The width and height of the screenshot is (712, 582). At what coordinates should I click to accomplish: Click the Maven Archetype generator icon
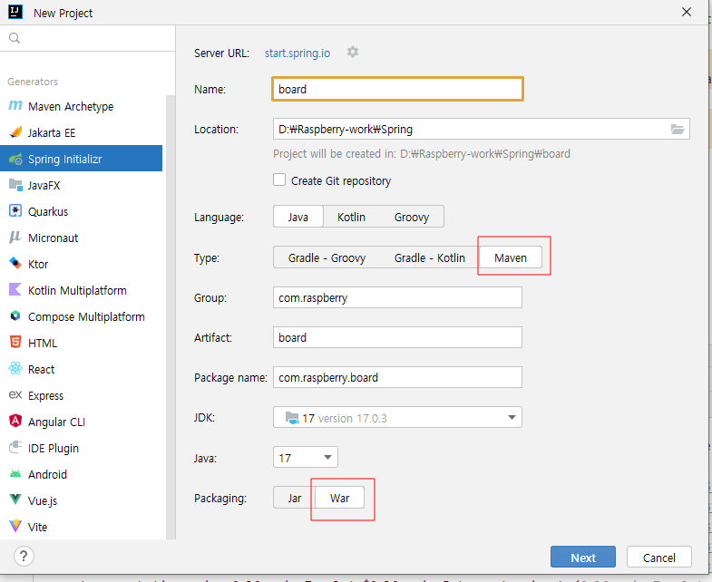click(x=15, y=106)
